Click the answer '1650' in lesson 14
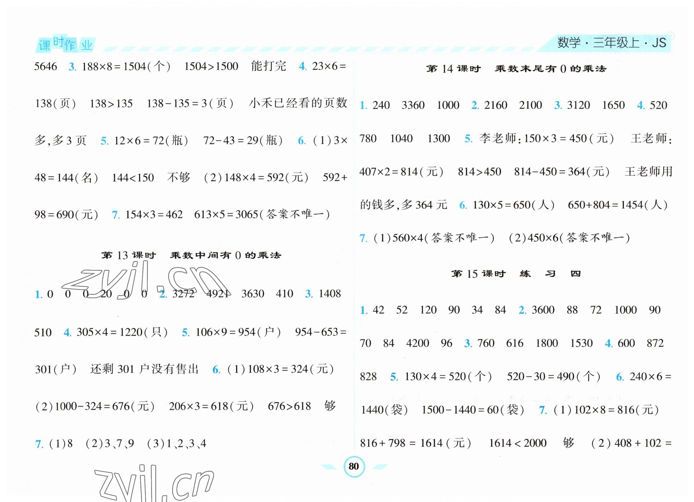The image size is (694, 502). coord(614,105)
